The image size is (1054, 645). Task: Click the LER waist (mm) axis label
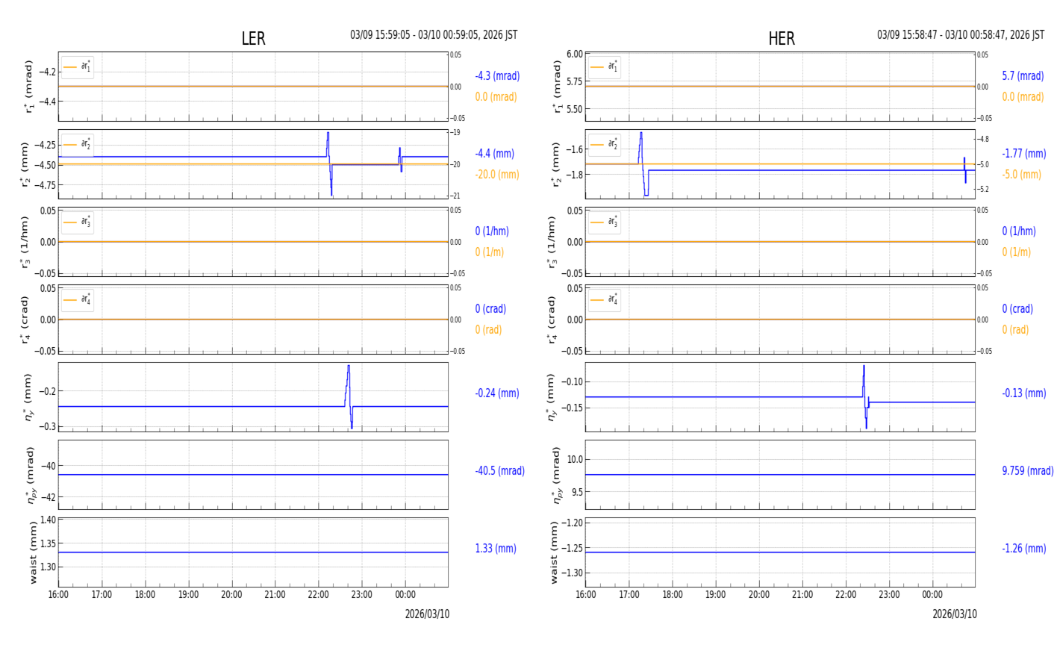coord(32,552)
